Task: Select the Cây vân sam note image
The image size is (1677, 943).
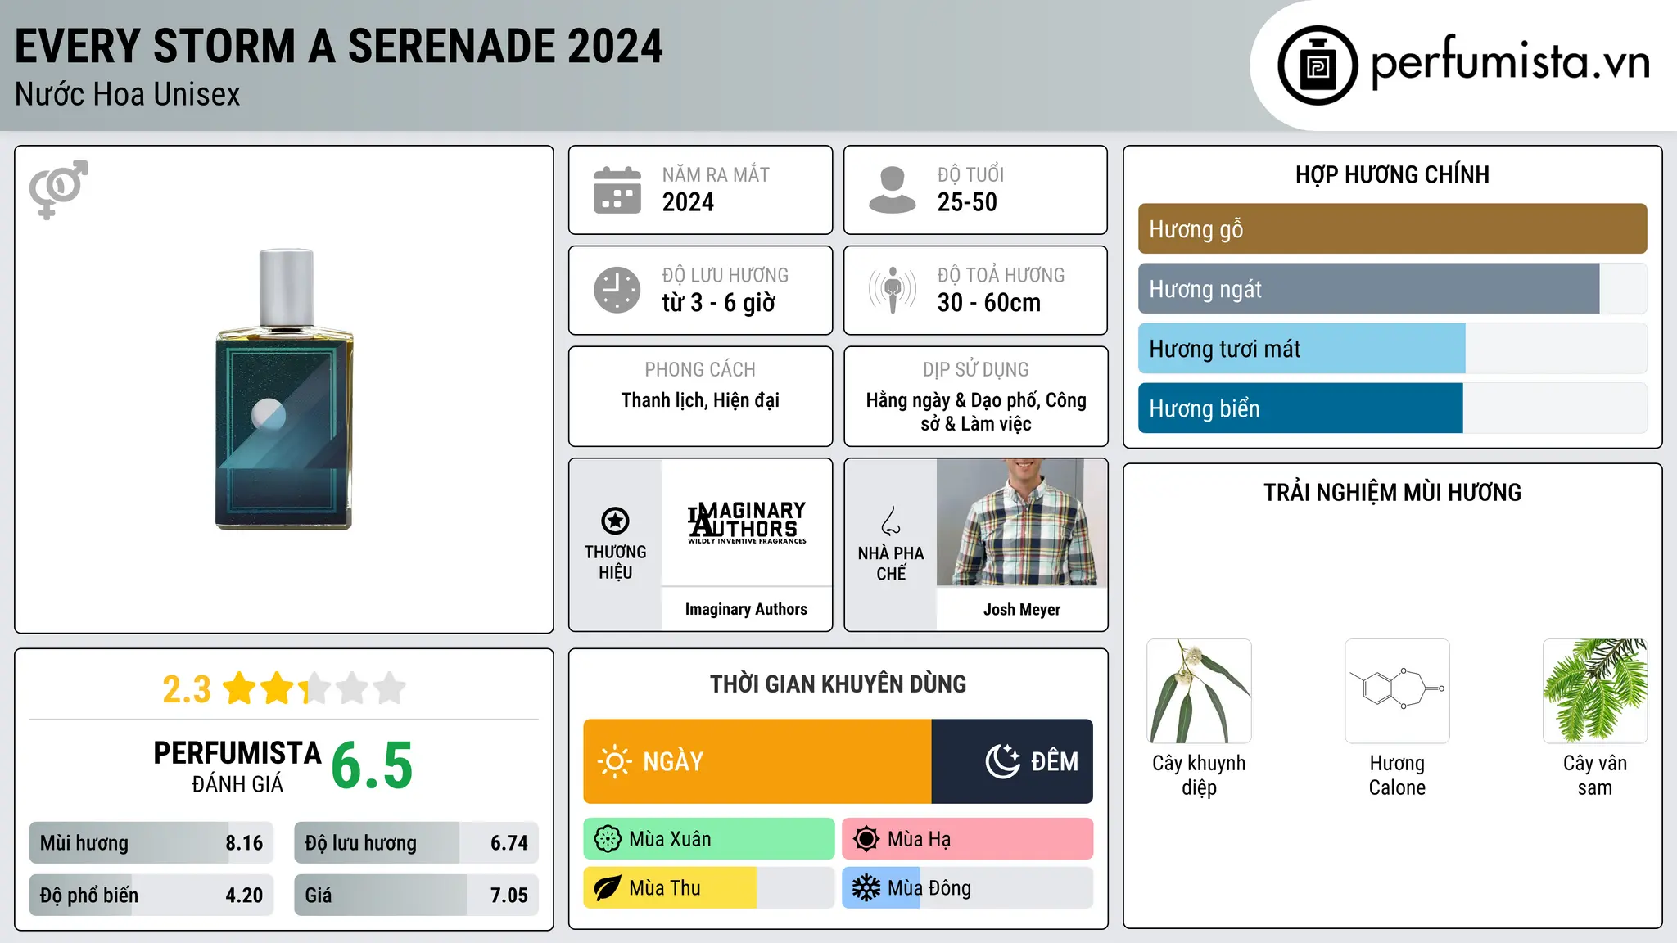Action: tap(1595, 691)
